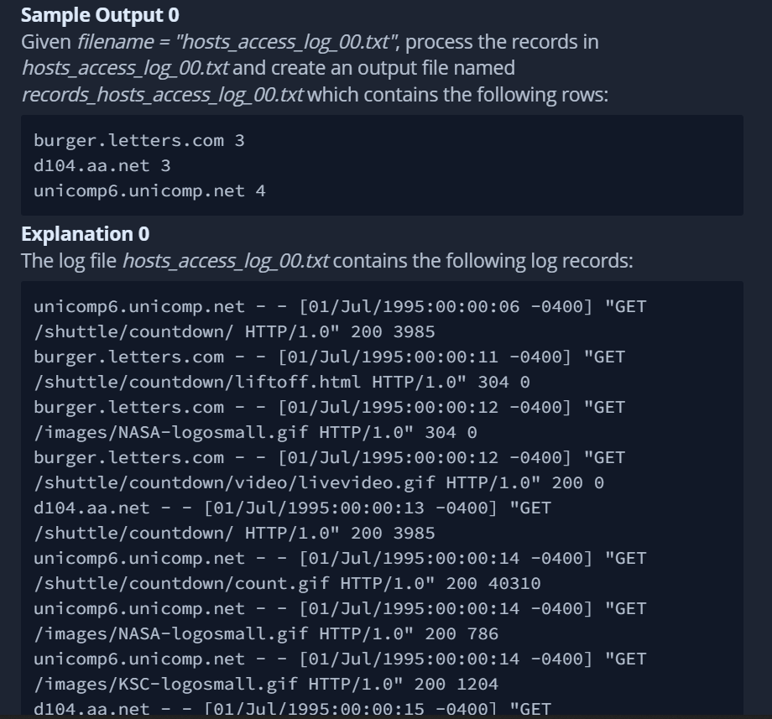The height and width of the screenshot is (719, 772).
Task: Click the log entry timestamped 00:00:11
Action: point(329,357)
